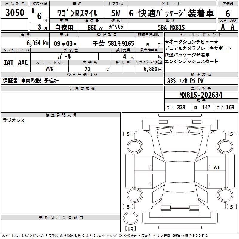Click the length value 339

(181, 107)
